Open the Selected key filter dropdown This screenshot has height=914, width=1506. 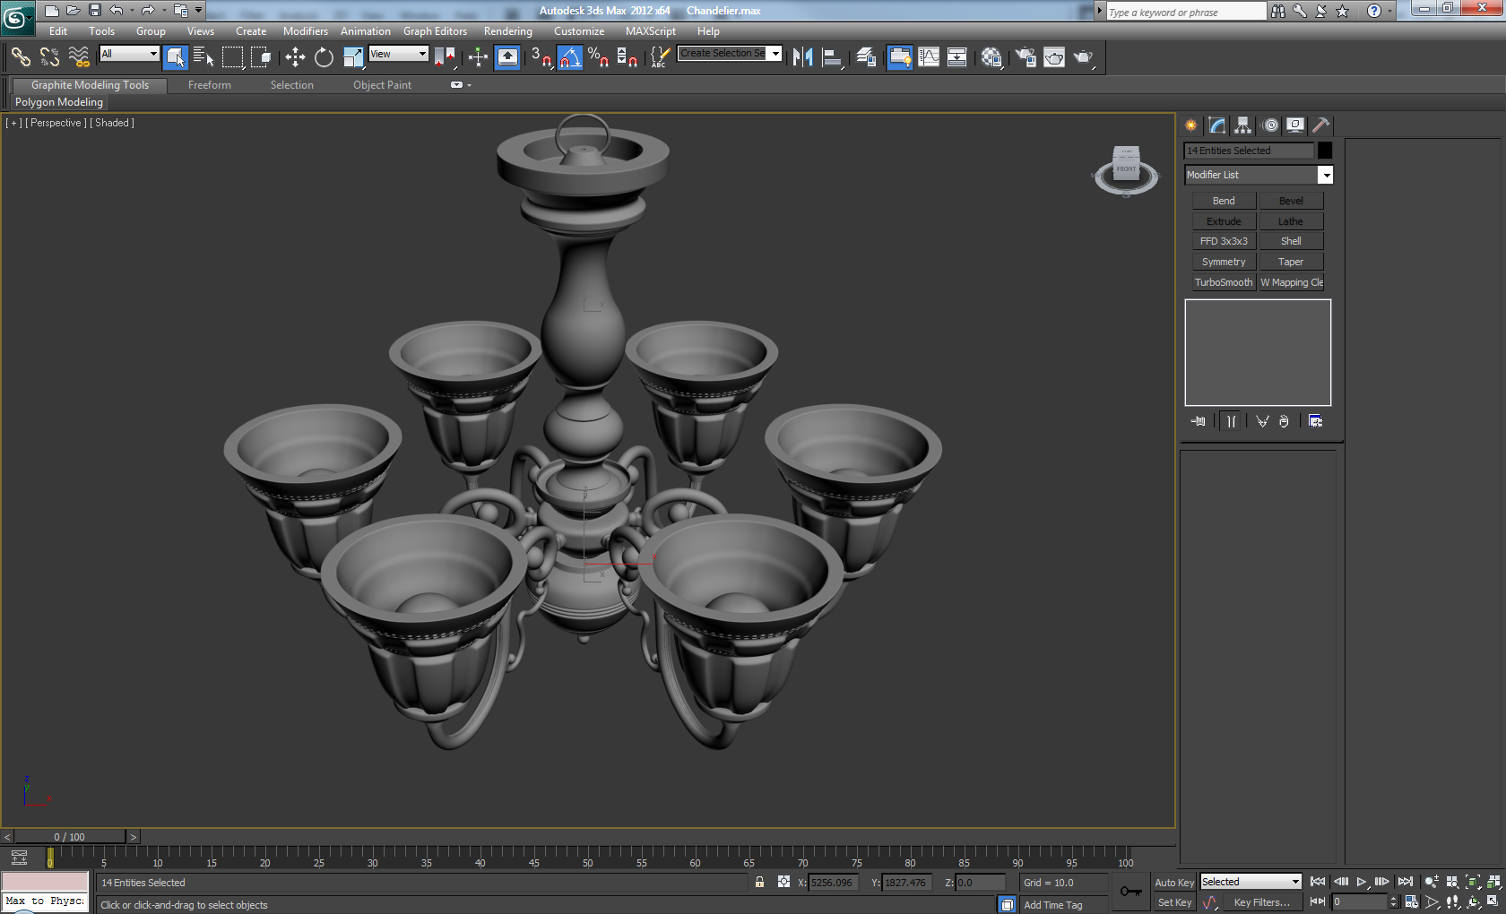tap(1251, 883)
